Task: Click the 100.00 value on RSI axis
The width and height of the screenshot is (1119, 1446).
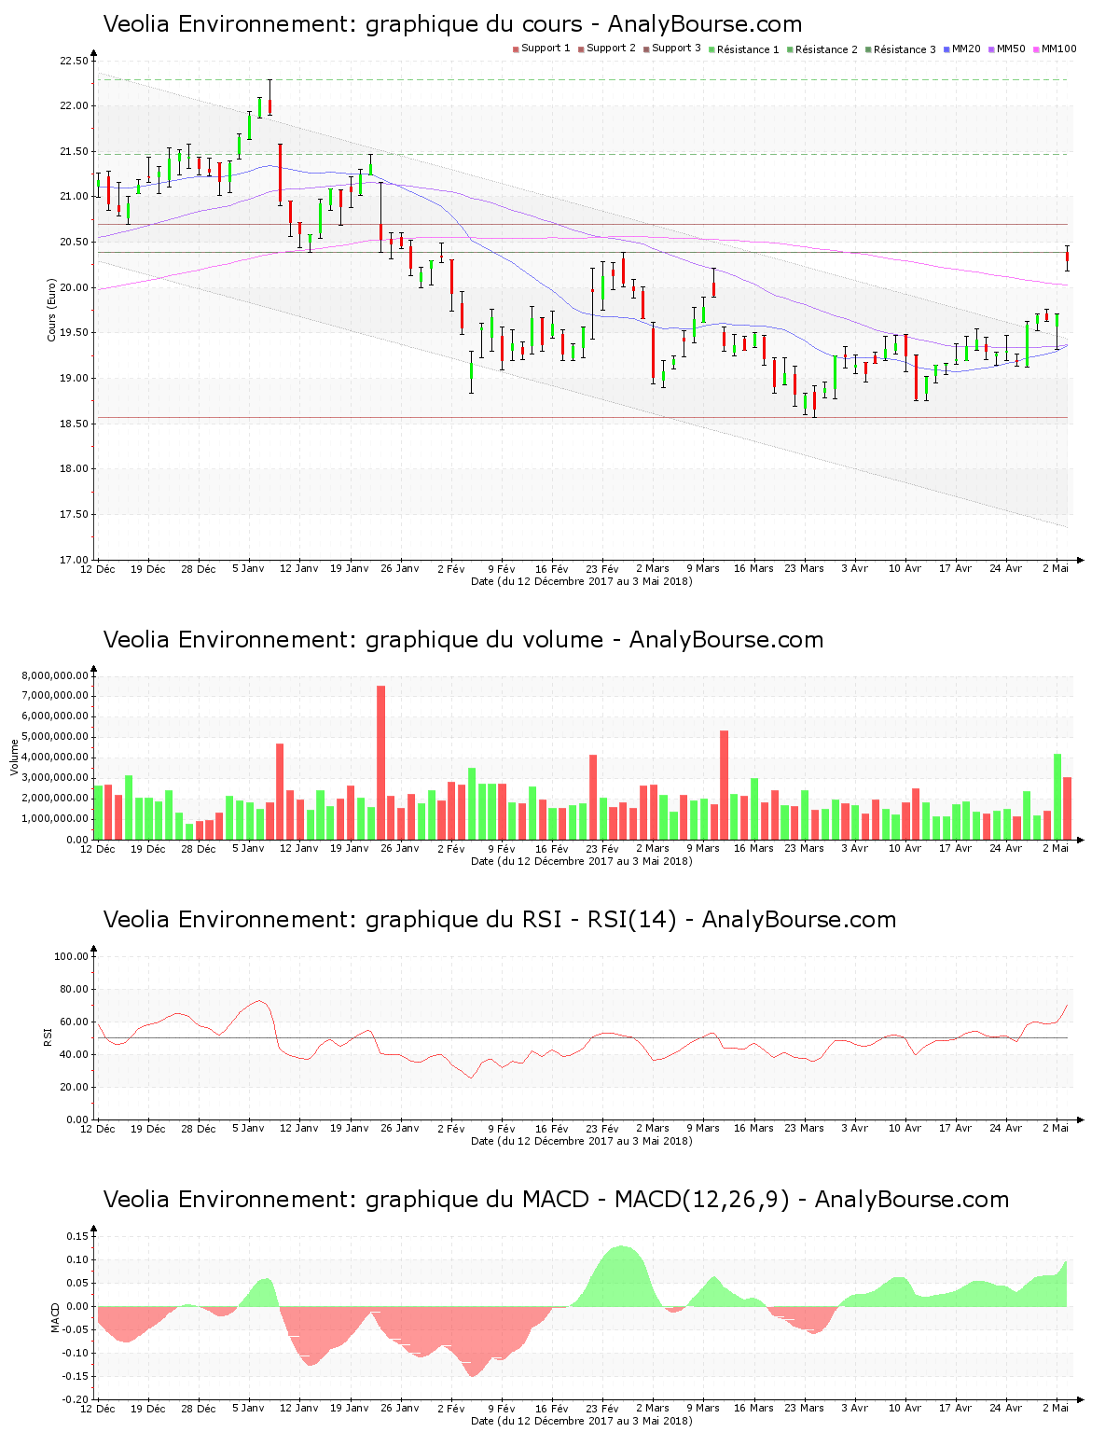Action: (x=71, y=956)
